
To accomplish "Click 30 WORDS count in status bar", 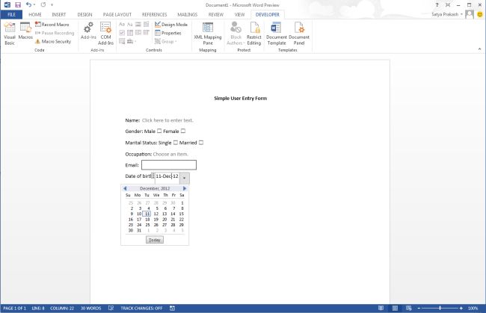I will tap(90, 308).
